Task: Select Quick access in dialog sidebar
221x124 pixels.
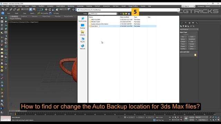Action: (83, 19)
